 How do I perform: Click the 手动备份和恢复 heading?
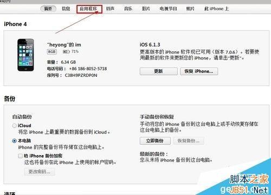[157, 117]
